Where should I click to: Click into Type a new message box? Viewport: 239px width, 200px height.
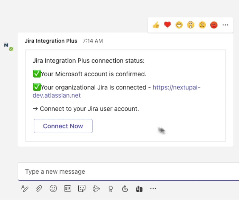128,171
